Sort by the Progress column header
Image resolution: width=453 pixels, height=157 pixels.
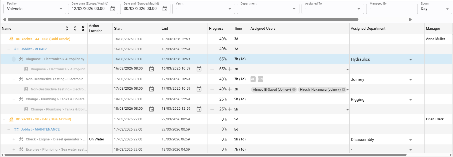coord(216,29)
